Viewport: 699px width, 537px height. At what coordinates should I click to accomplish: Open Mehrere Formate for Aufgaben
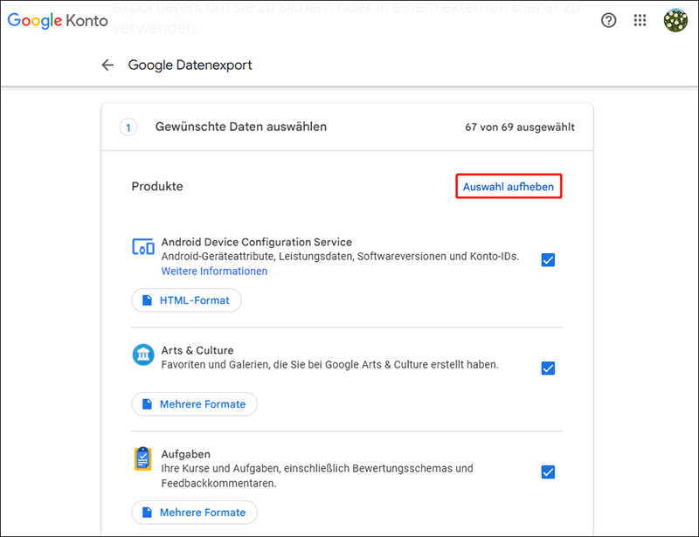click(x=194, y=513)
